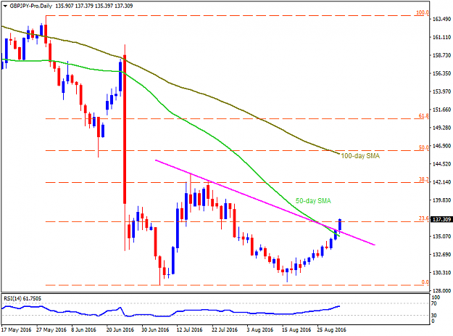Select the OHLC values 135.907 137.379 135.397 137.309
The width and height of the screenshot is (453, 336).
(94, 6)
